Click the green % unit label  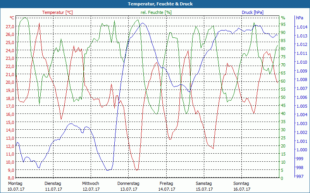[x=283, y=18]
